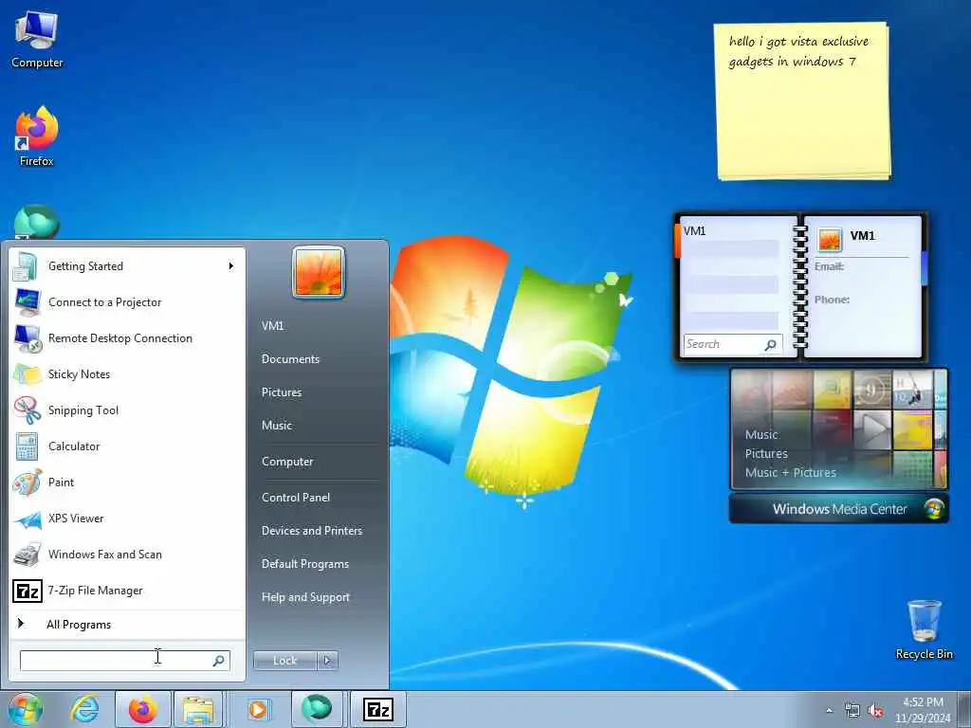This screenshot has width=971, height=728.
Task: Open Music from Start menu
Action: point(277,426)
